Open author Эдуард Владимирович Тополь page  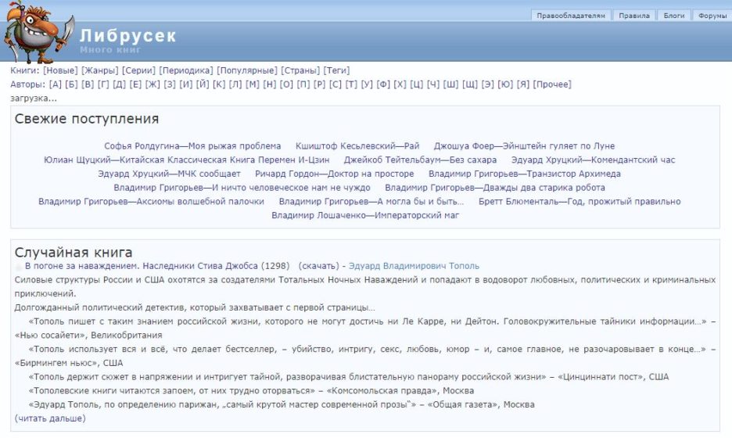point(414,266)
